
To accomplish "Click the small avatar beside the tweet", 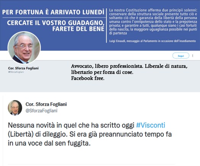I will (15, 108).
